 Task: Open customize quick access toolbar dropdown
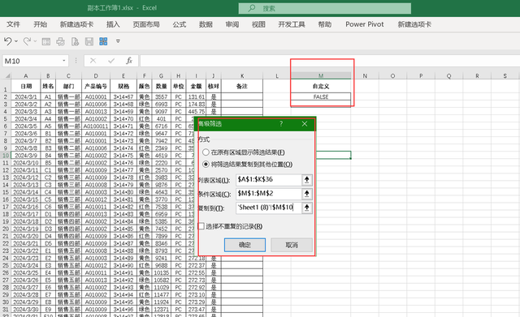coord(118,41)
